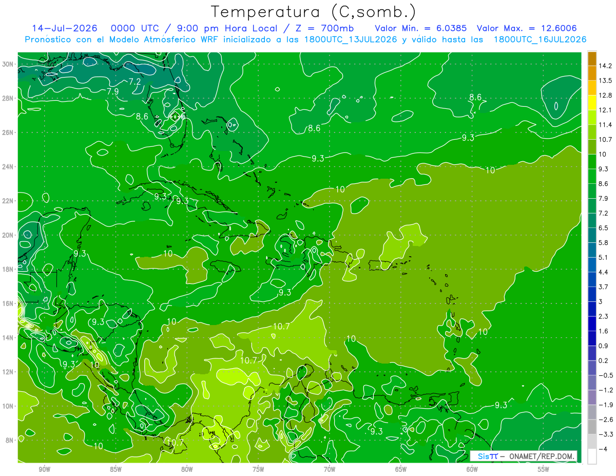Click the '-2.6' colorbar label
The image size is (616, 476).
(606, 420)
